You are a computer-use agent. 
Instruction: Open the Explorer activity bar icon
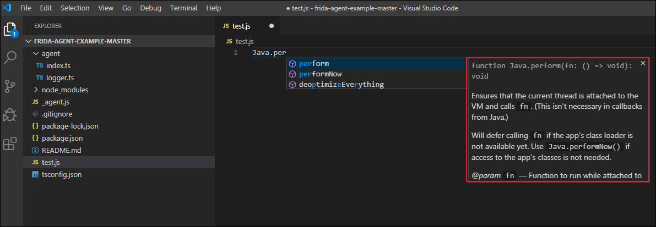pyautogui.click(x=10, y=29)
